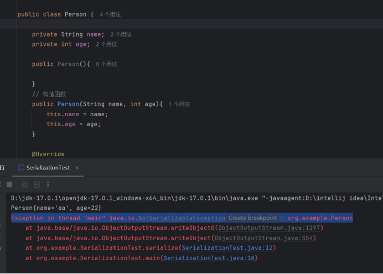
Task: Open the NotSerializableException link
Action: pyautogui.click(x=182, y=218)
